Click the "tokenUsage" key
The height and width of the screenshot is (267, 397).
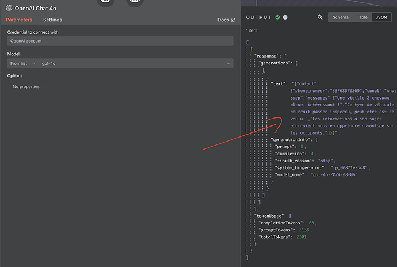[269, 216]
